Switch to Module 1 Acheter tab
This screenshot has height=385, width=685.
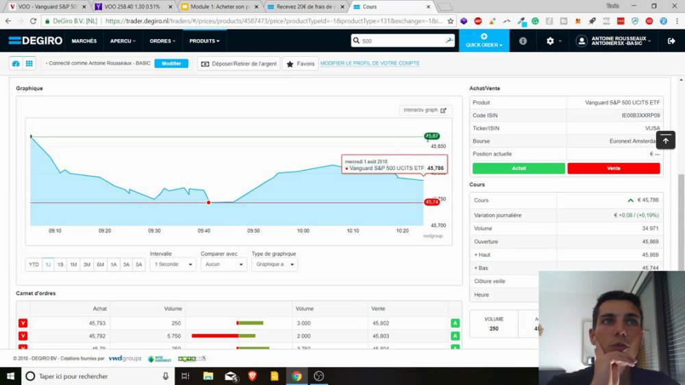coord(220,7)
